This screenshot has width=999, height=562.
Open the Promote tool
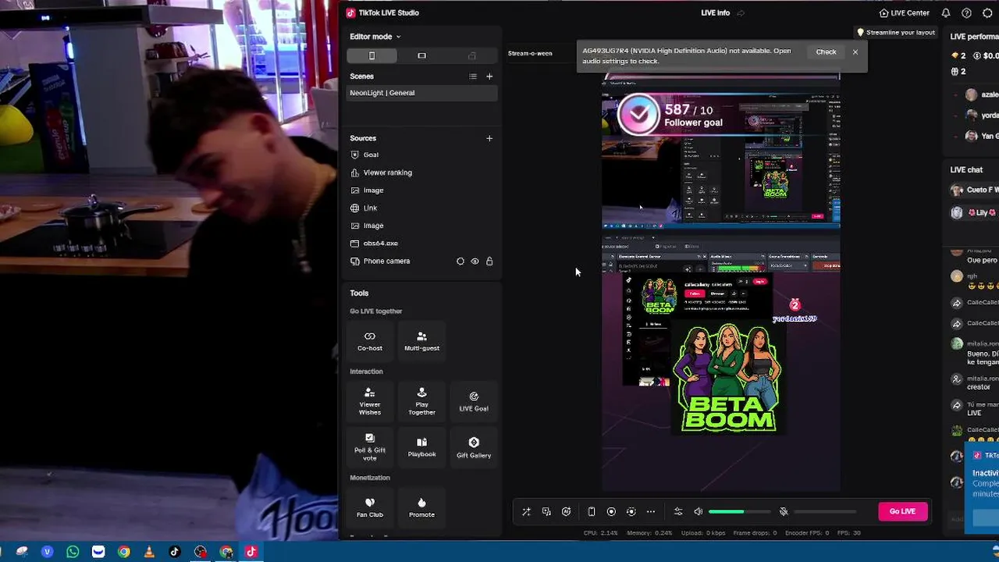click(x=421, y=507)
